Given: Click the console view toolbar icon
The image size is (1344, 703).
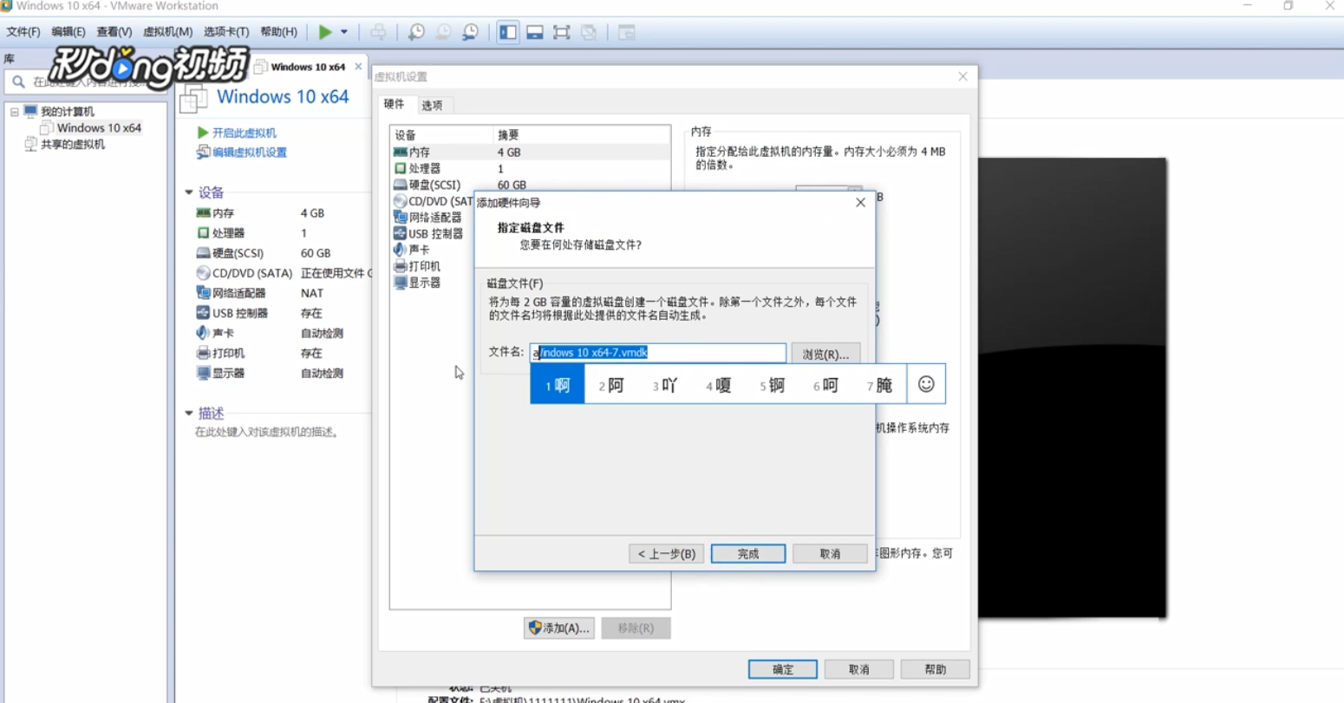Looking at the screenshot, I should [626, 32].
